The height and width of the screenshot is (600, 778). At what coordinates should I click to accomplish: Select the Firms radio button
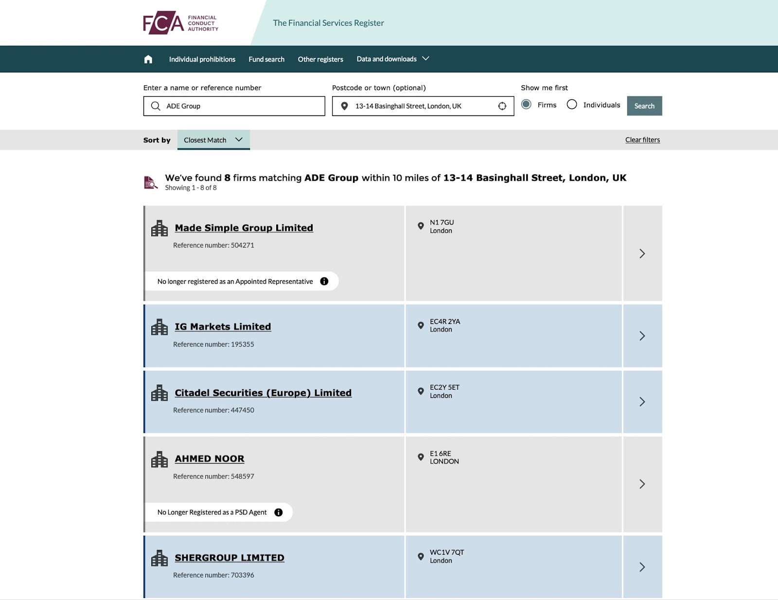(x=526, y=104)
